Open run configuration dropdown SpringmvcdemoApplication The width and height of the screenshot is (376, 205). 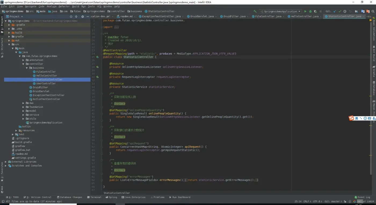[x=281, y=12]
